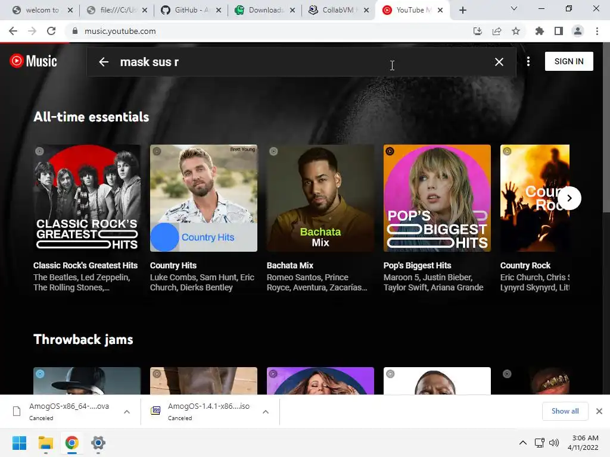Click the Chrome taskbar icon
The width and height of the screenshot is (610, 457).
pyautogui.click(x=71, y=443)
